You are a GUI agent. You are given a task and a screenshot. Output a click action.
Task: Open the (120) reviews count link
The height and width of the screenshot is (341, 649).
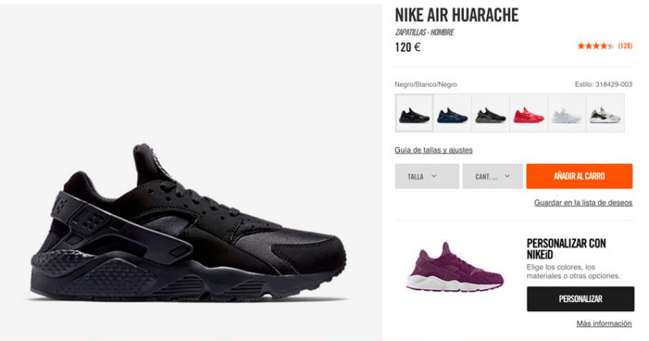click(625, 46)
